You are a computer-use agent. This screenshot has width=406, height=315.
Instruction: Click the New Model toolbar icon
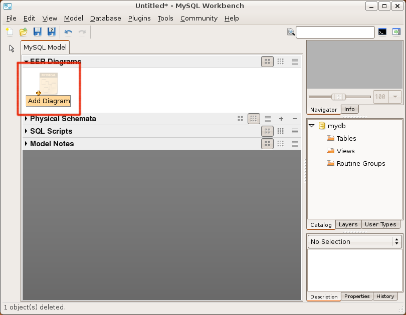pyautogui.click(x=10, y=32)
